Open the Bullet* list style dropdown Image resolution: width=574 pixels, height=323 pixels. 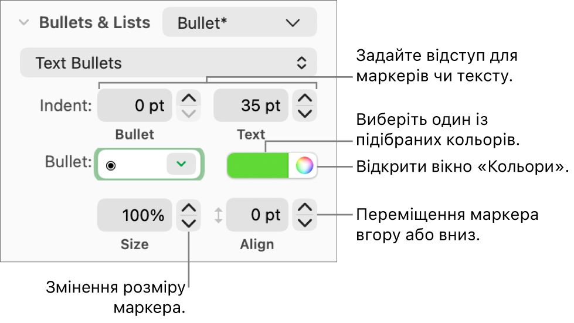[239, 23]
